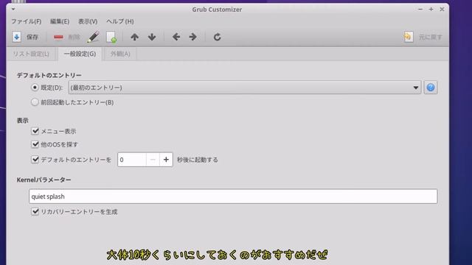Viewport: 472px width, 265px height.
Task: Open the 編集(E) menu
Action: click(x=60, y=21)
